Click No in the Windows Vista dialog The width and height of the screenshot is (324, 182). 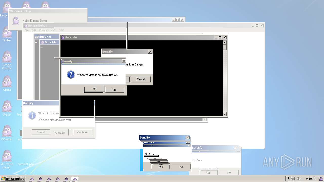coord(115,90)
